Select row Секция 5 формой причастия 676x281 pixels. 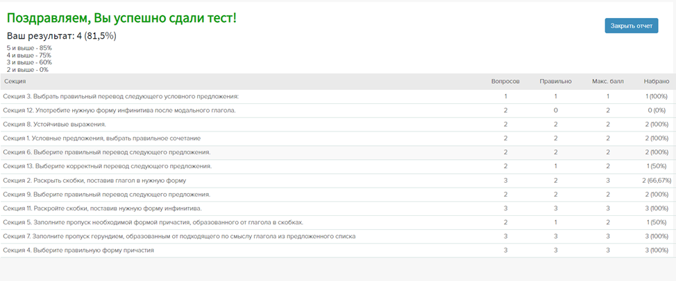337,222
